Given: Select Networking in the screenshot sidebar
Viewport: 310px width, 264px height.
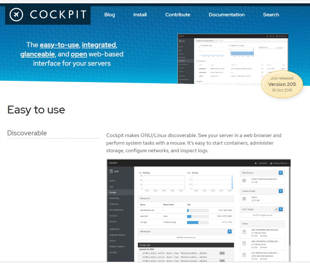Looking at the screenshot, I should pos(114,198).
